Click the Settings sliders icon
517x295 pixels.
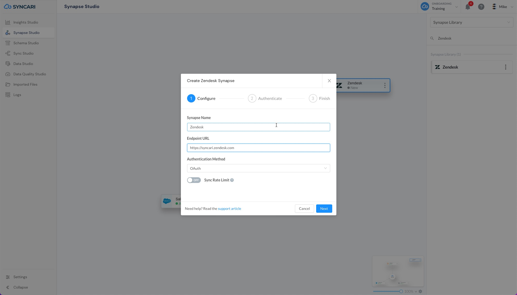[8, 277]
